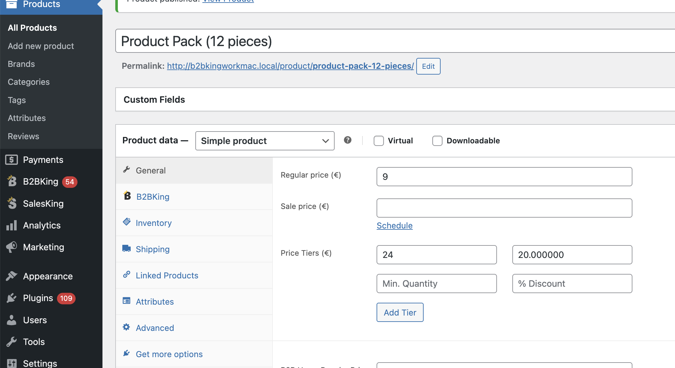The image size is (675, 368).
Task: Open Brands in Products submenu
Action: coord(21,64)
